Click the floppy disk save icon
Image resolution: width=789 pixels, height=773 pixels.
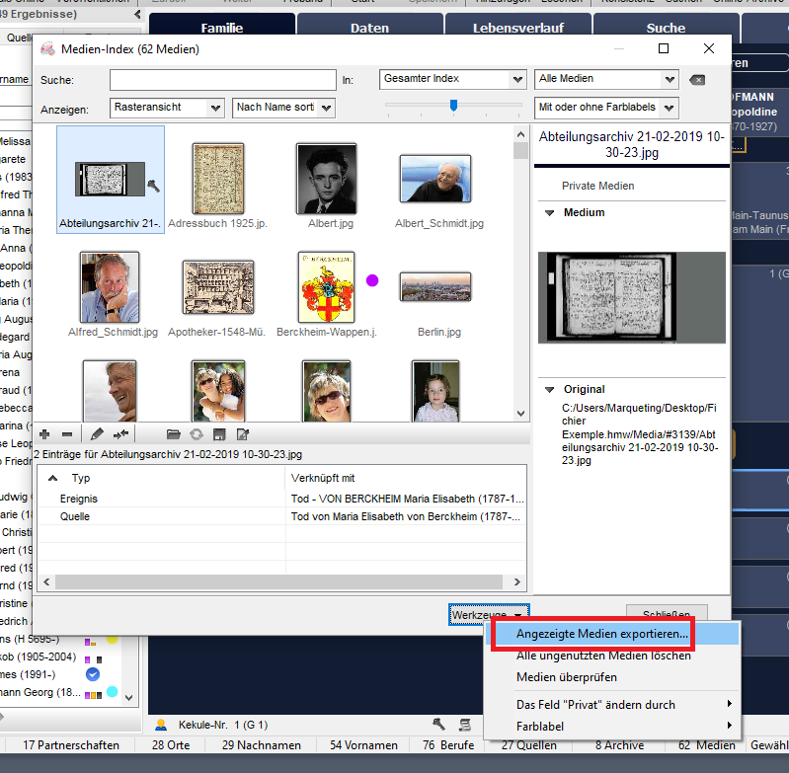pyautogui.click(x=219, y=433)
